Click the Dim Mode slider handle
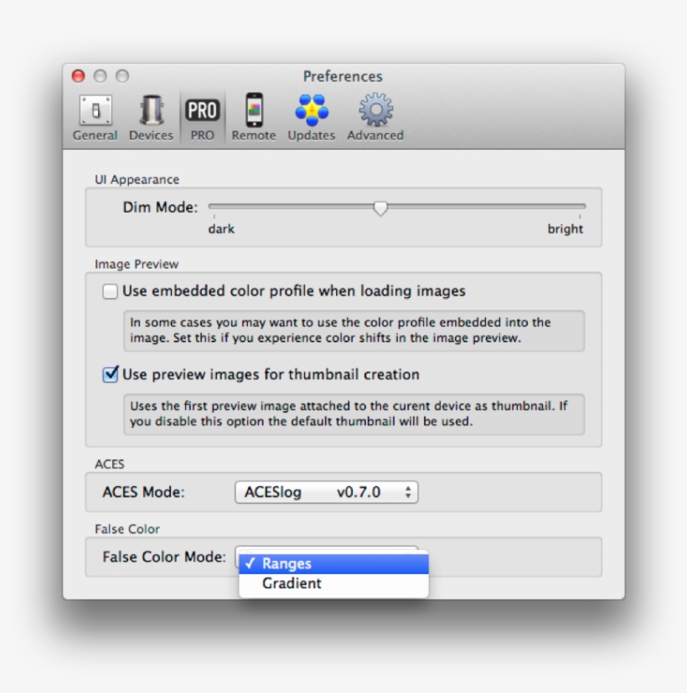 (380, 208)
